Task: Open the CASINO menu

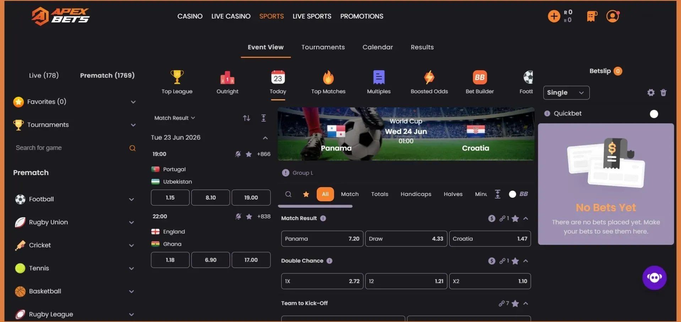Action: tap(190, 16)
